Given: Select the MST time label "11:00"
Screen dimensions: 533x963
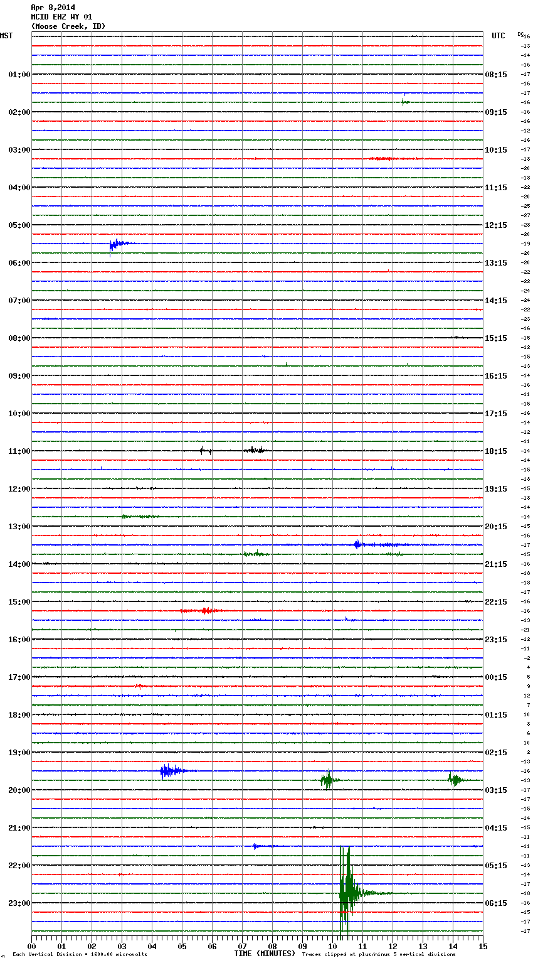Looking at the screenshot, I should tap(19, 451).
